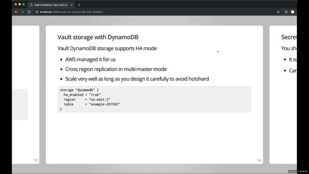Click the Cross region replication bullet

(116, 69)
